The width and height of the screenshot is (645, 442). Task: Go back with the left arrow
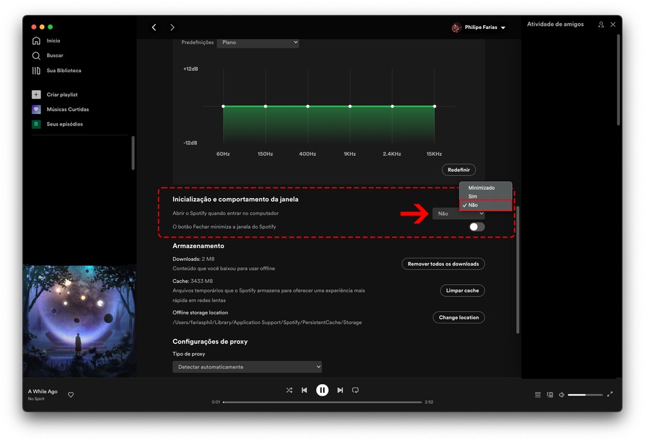154,27
